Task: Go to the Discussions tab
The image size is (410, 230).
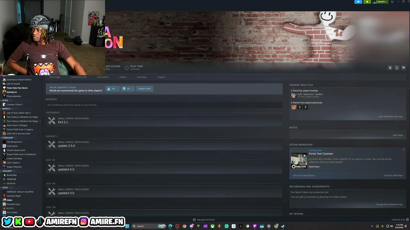Action: (103, 77)
